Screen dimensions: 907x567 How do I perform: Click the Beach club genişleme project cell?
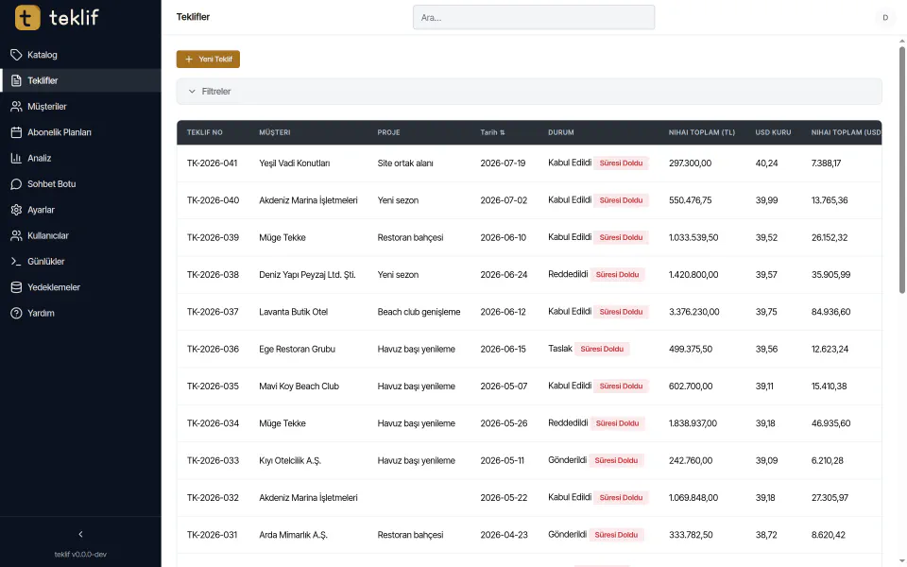pos(419,312)
